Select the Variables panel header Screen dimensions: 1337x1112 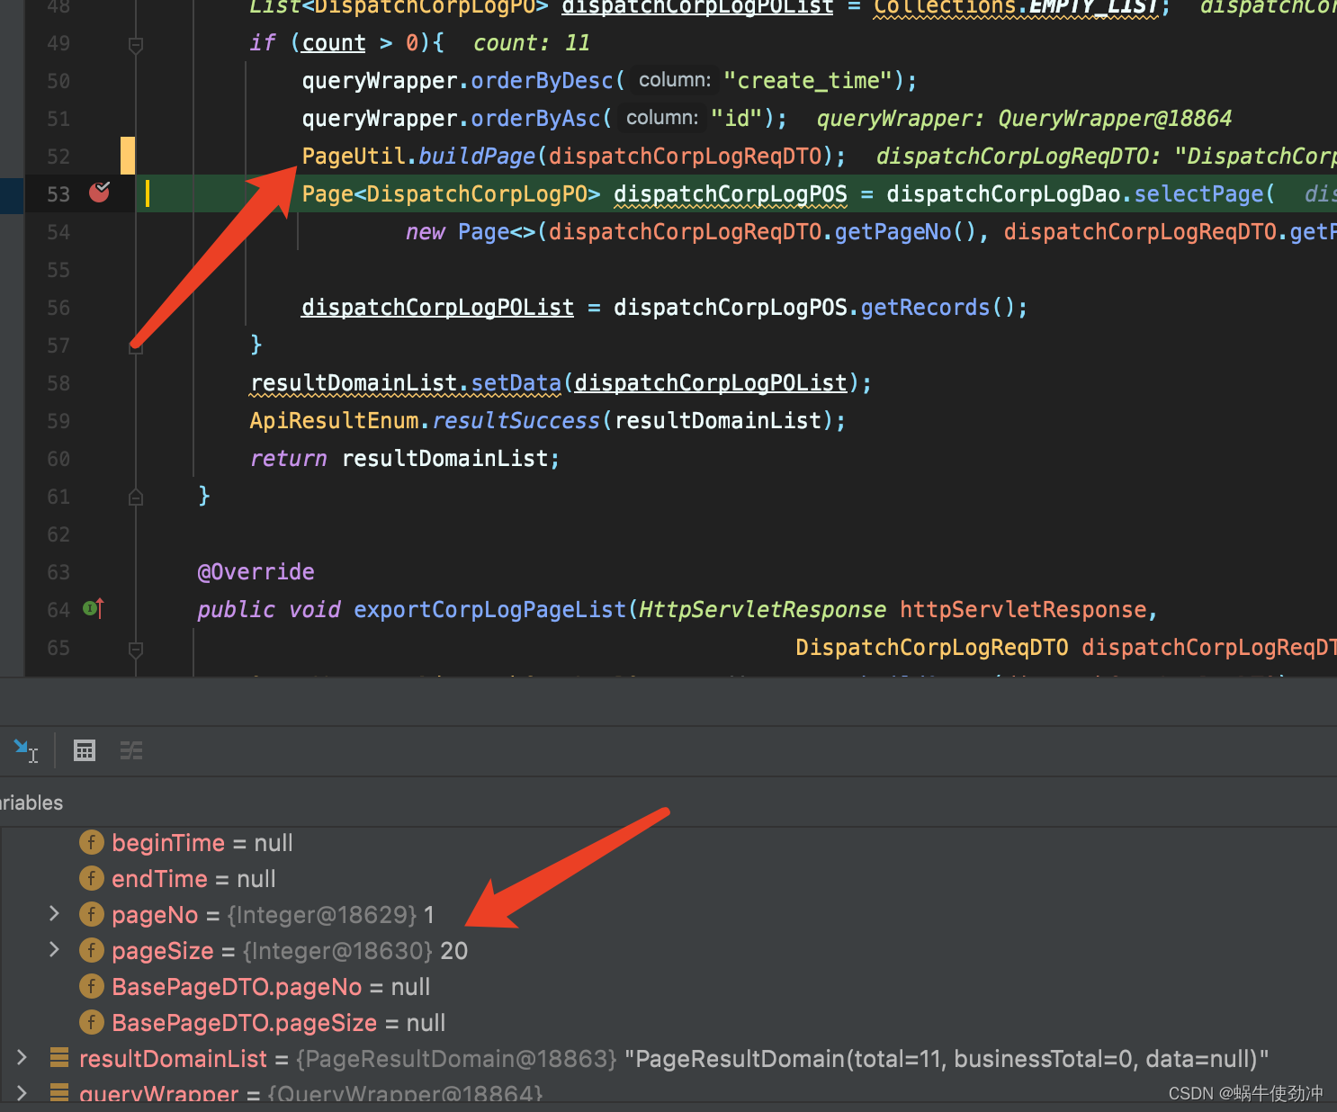pyautogui.click(x=31, y=803)
